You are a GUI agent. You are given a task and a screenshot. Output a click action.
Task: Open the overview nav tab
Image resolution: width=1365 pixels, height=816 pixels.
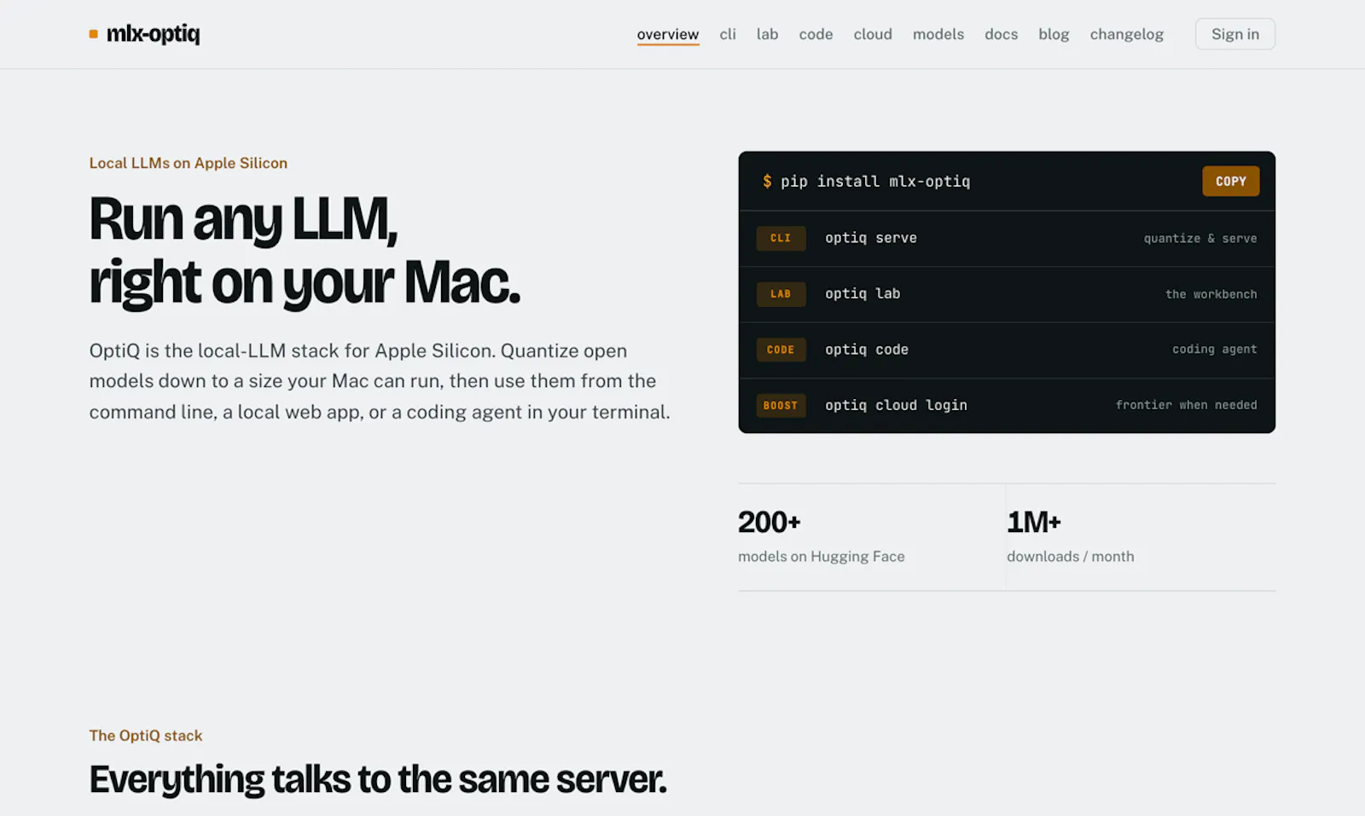(x=668, y=34)
